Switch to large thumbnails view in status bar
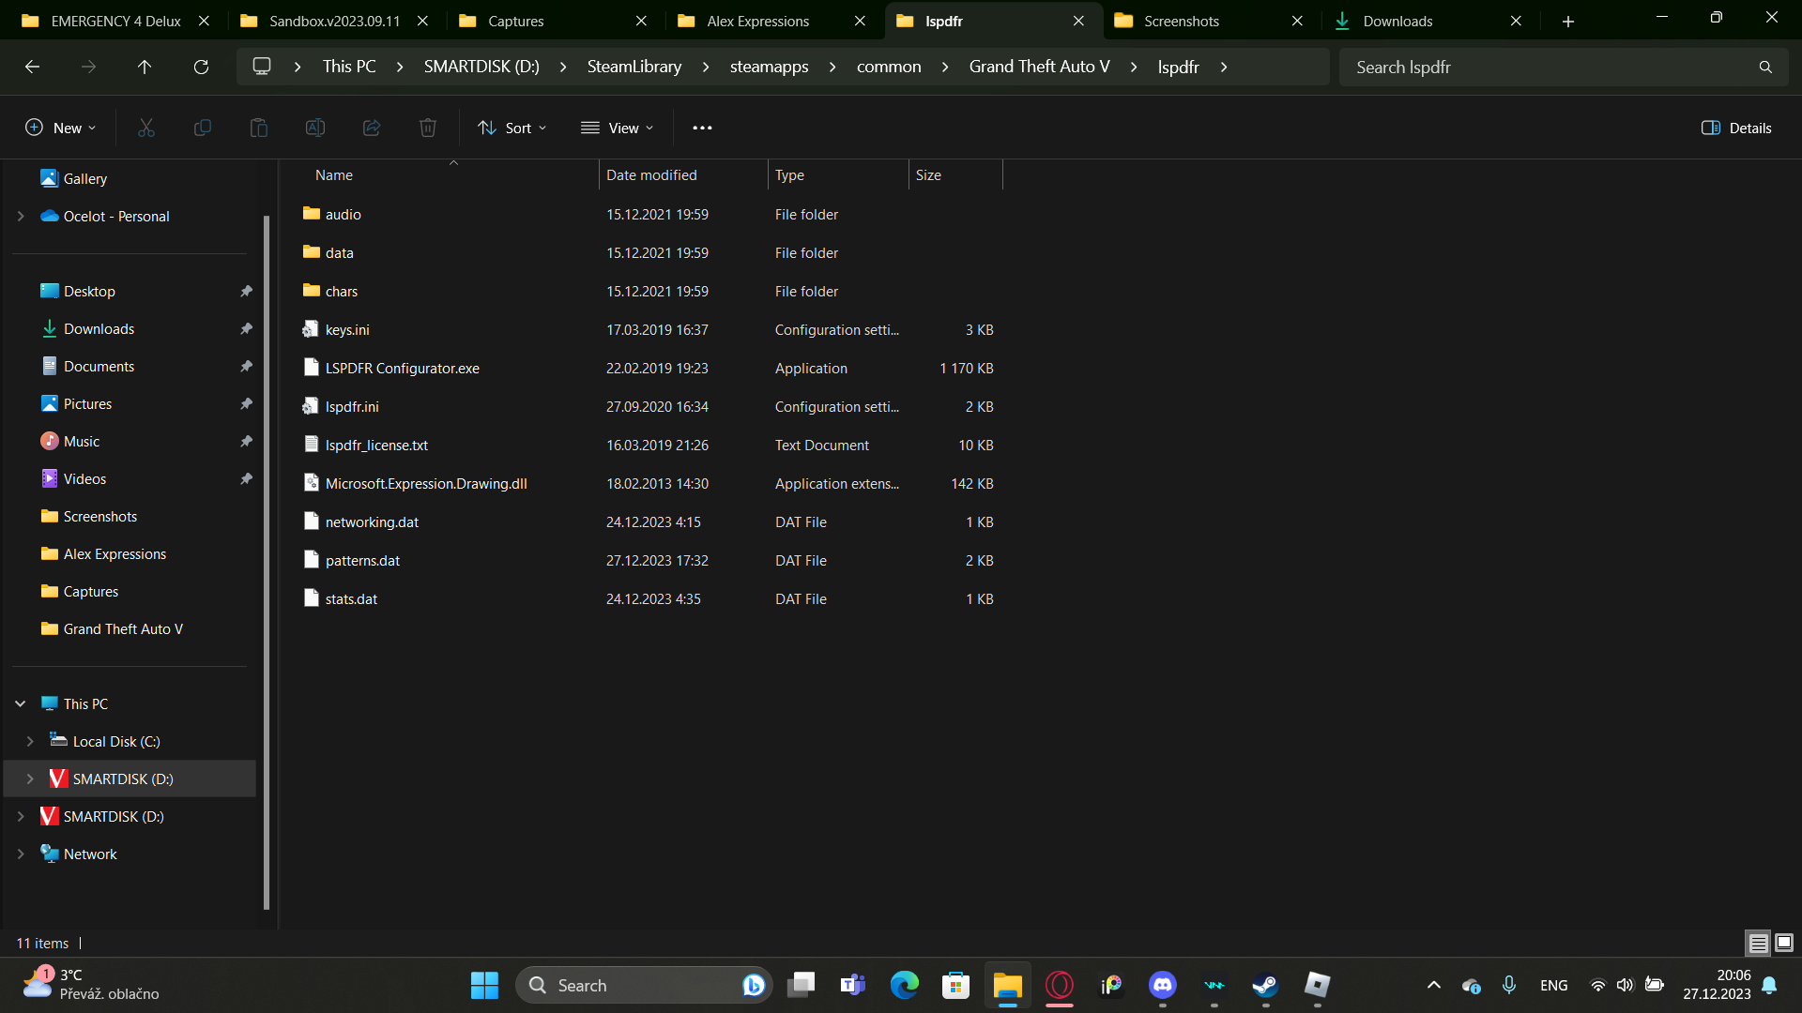This screenshot has height=1013, width=1802. tap(1784, 943)
